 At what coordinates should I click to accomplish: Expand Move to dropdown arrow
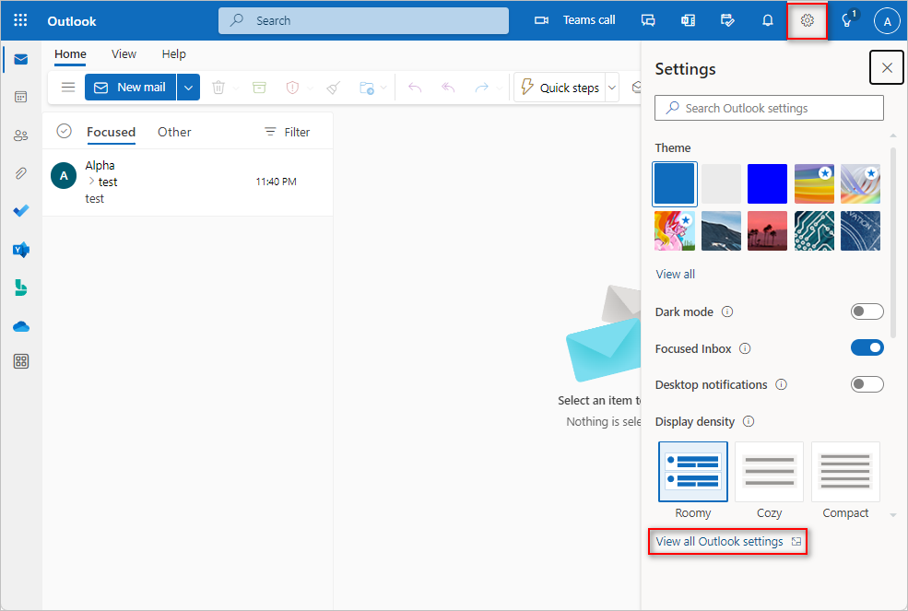[383, 88]
